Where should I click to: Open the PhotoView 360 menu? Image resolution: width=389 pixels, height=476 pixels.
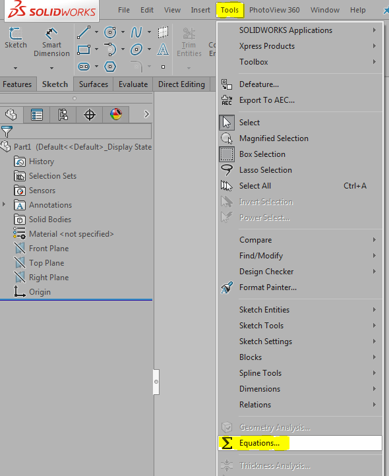274,10
